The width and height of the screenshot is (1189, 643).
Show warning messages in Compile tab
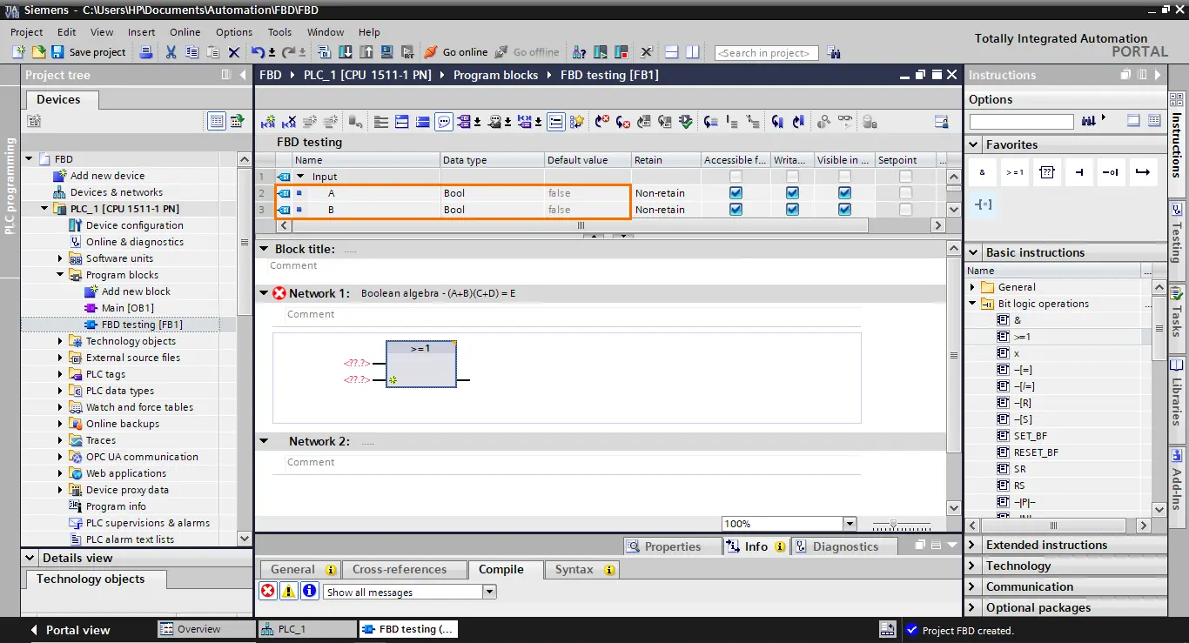(289, 592)
